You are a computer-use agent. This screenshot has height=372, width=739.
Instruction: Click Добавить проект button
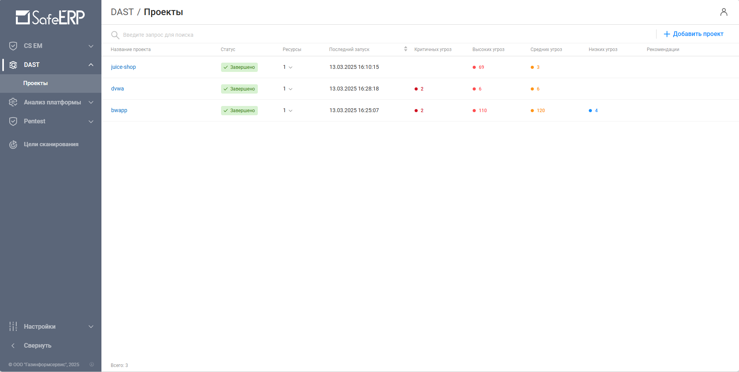[693, 34]
